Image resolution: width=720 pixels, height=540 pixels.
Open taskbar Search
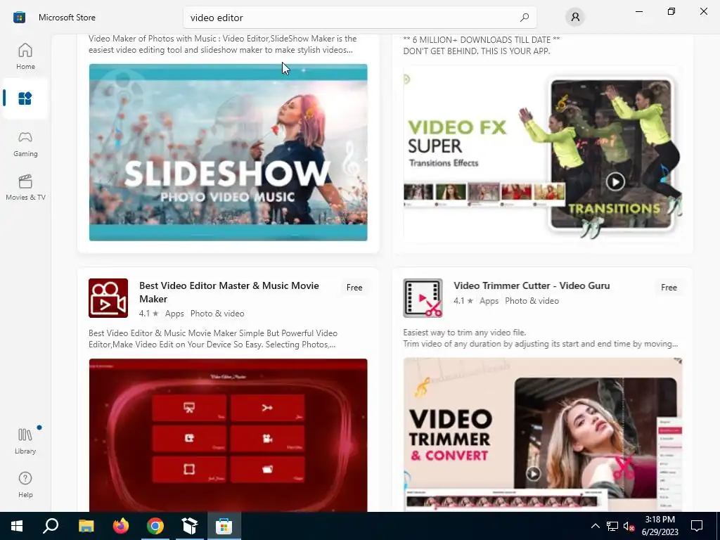click(51, 526)
